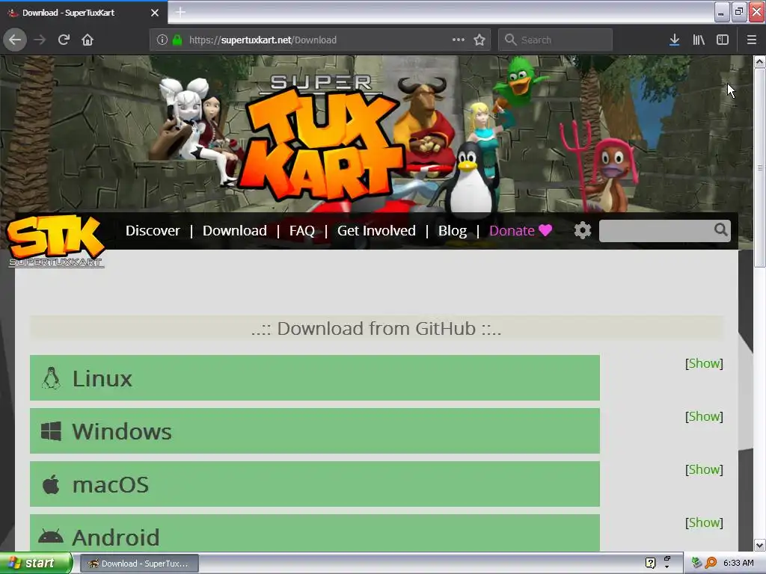Expand the Windows section with Show
Viewport: 766px width, 574px height.
click(x=704, y=416)
